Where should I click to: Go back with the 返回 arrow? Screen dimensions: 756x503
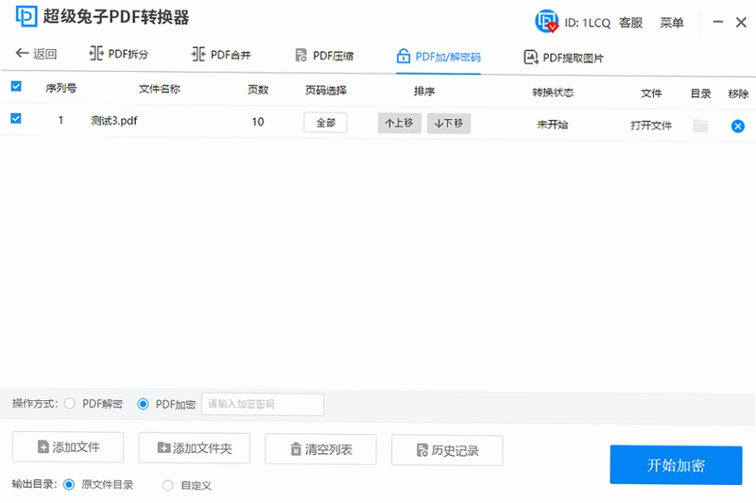(36, 54)
